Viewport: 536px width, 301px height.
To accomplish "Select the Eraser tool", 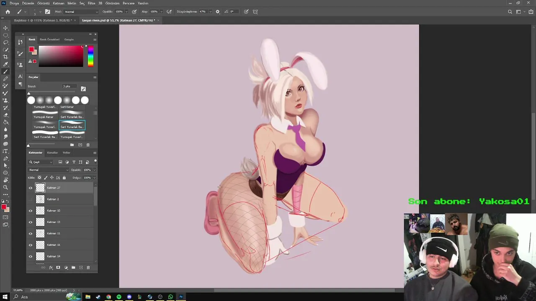I will coord(5,115).
